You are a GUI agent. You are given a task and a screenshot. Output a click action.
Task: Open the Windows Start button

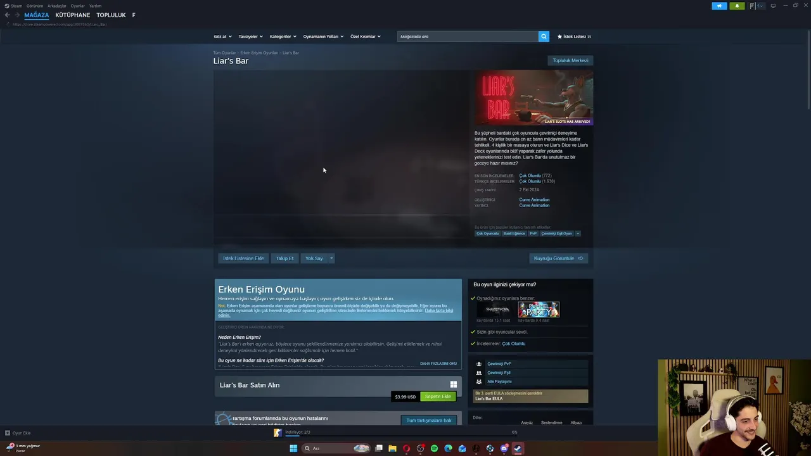(293, 448)
